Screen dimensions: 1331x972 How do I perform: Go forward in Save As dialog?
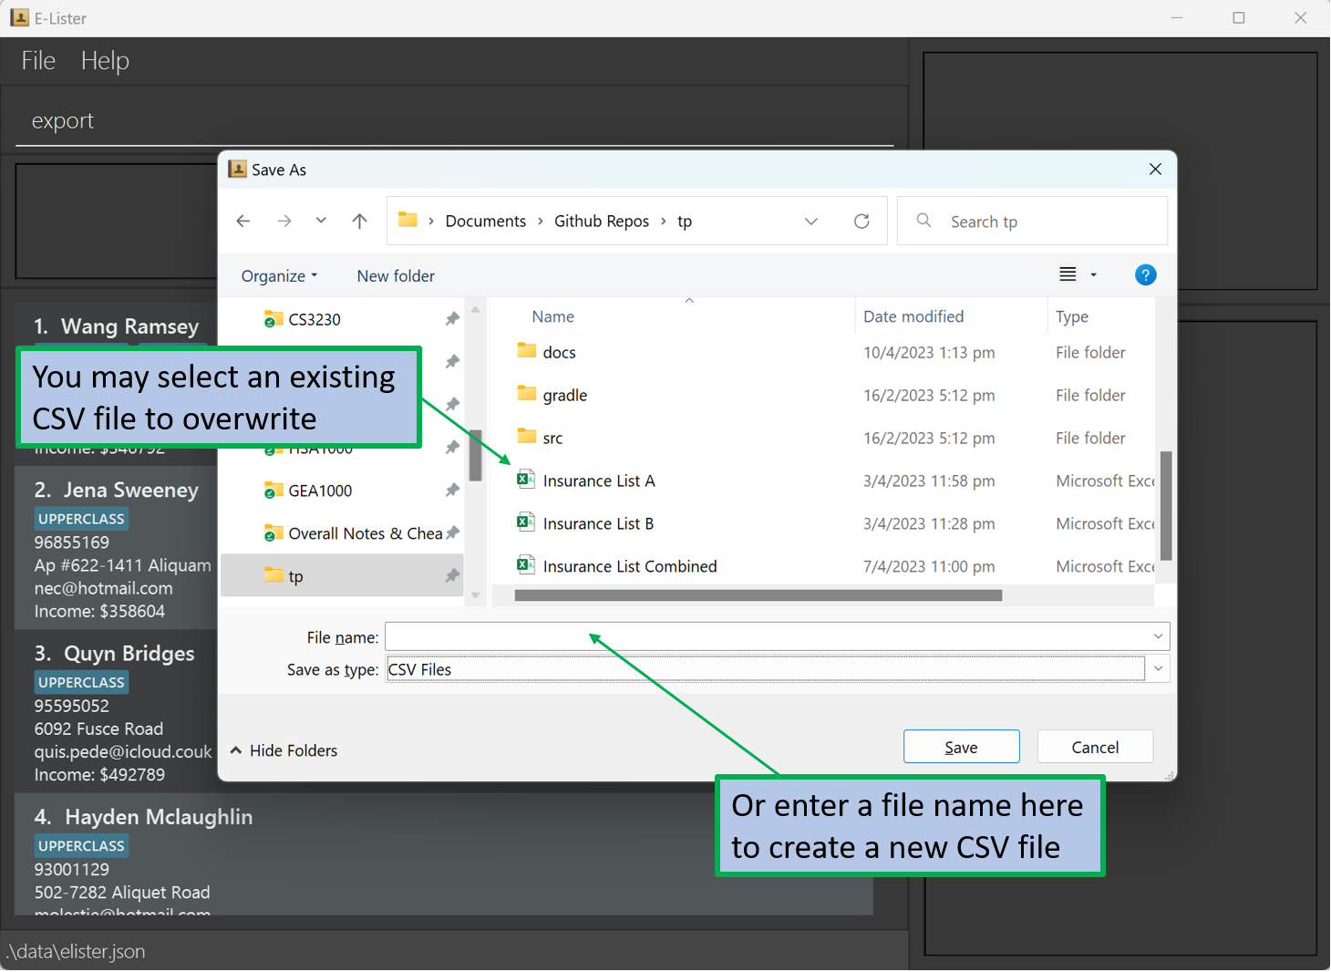[284, 221]
